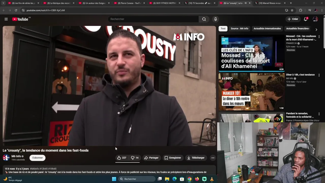Screen dimensions: 325x183
Task: Open File Explorer from the taskbar
Action: (x=167, y=179)
